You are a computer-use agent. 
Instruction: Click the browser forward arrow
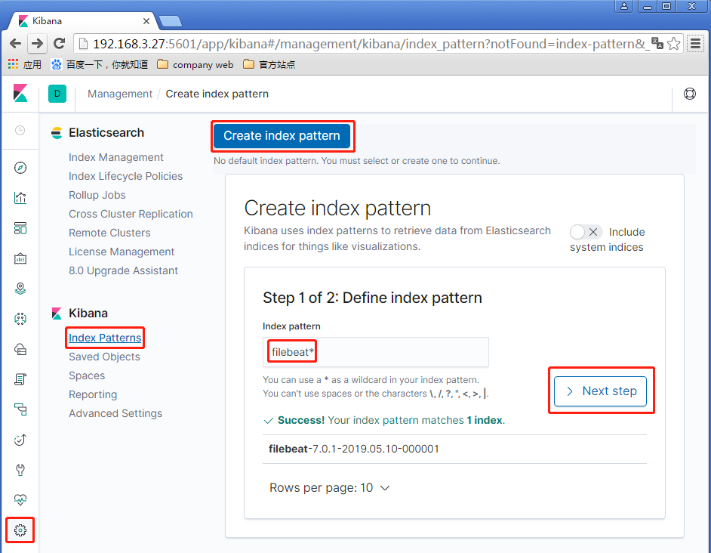tap(37, 44)
